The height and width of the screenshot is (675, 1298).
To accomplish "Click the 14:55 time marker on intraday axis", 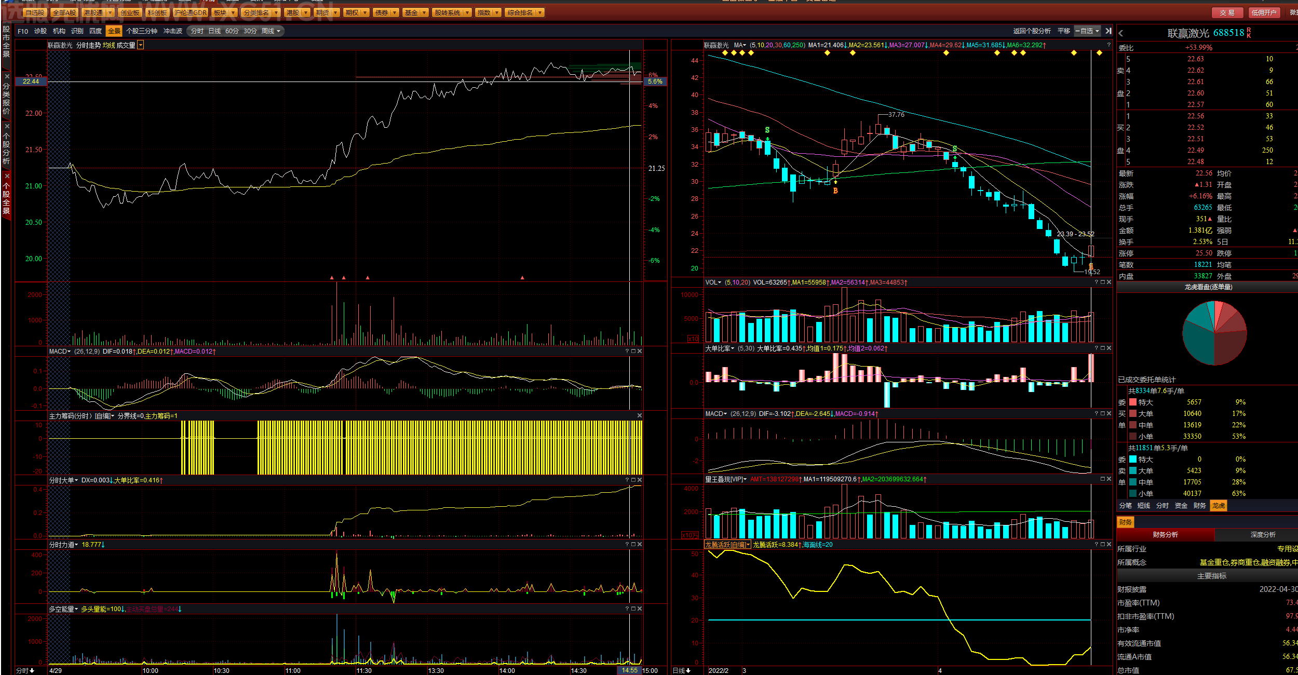I will tap(629, 670).
